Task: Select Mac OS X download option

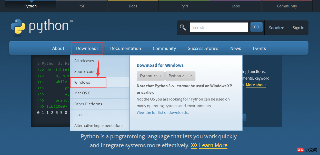Action: [82, 93]
